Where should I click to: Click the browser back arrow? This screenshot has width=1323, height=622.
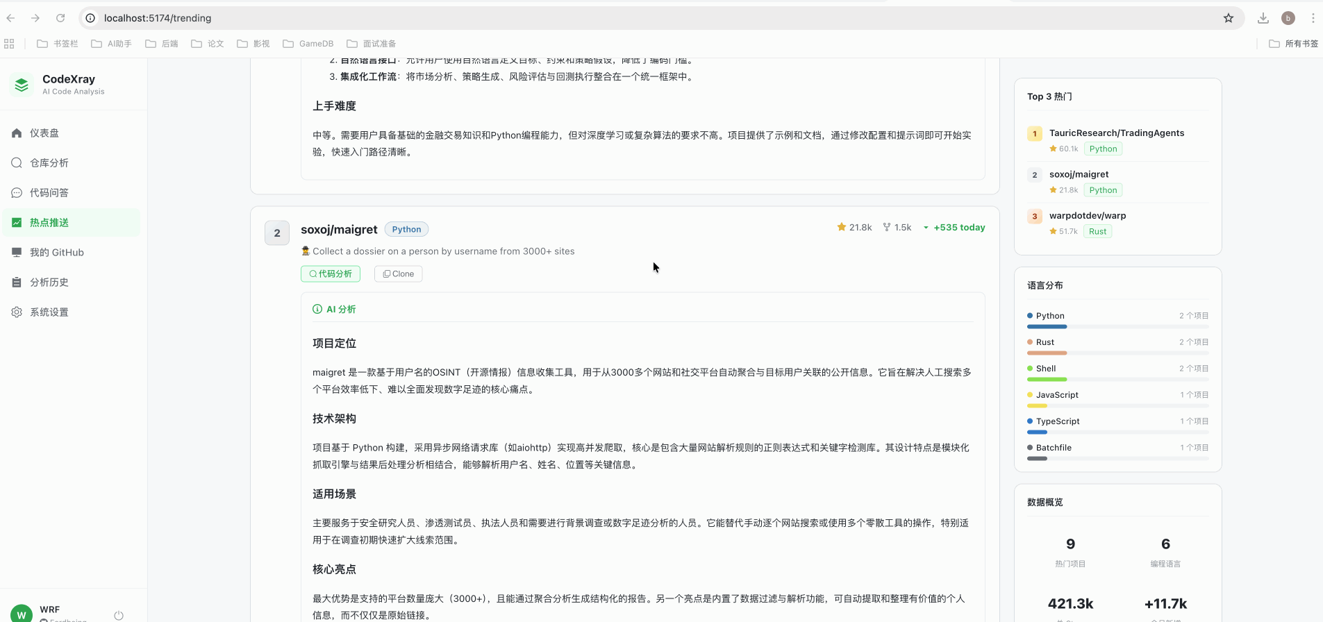coord(10,18)
